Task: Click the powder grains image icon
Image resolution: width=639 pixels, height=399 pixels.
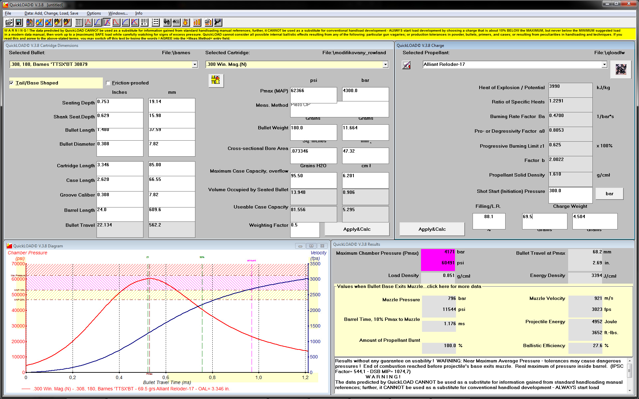Action: pyautogui.click(x=621, y=69)
